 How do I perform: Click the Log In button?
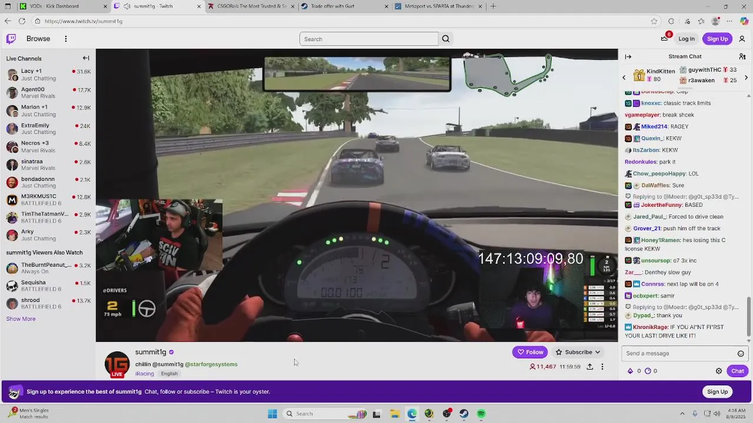[x=687, y=39]
